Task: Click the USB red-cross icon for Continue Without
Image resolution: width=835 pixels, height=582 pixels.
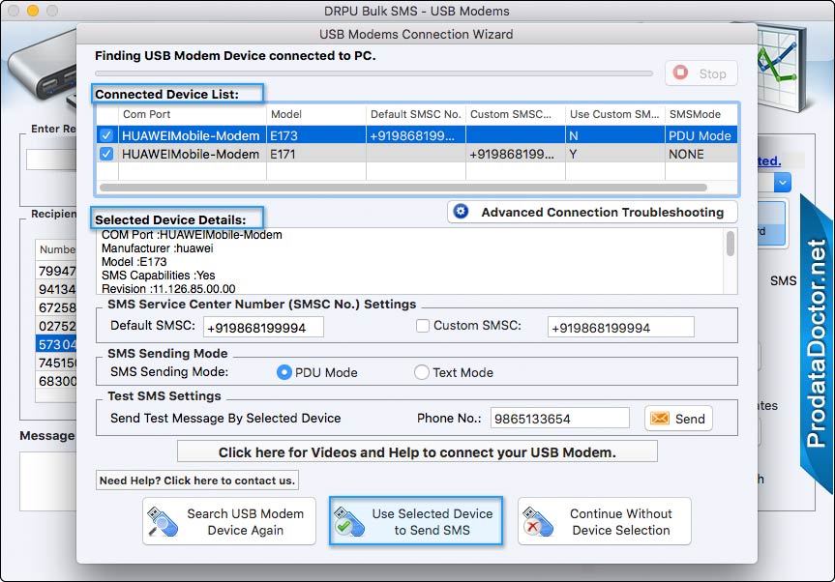Action: [x=537, y=521]
